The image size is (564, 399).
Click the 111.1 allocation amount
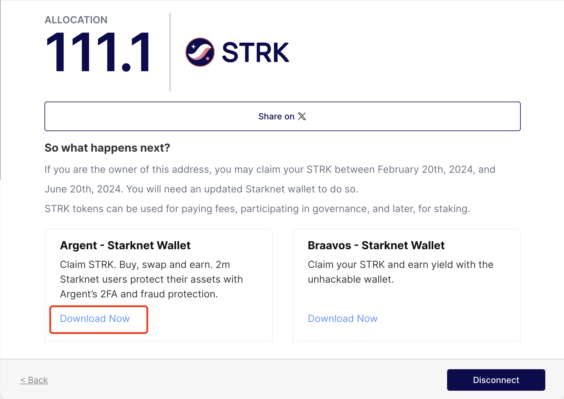(x=98, y=52)
